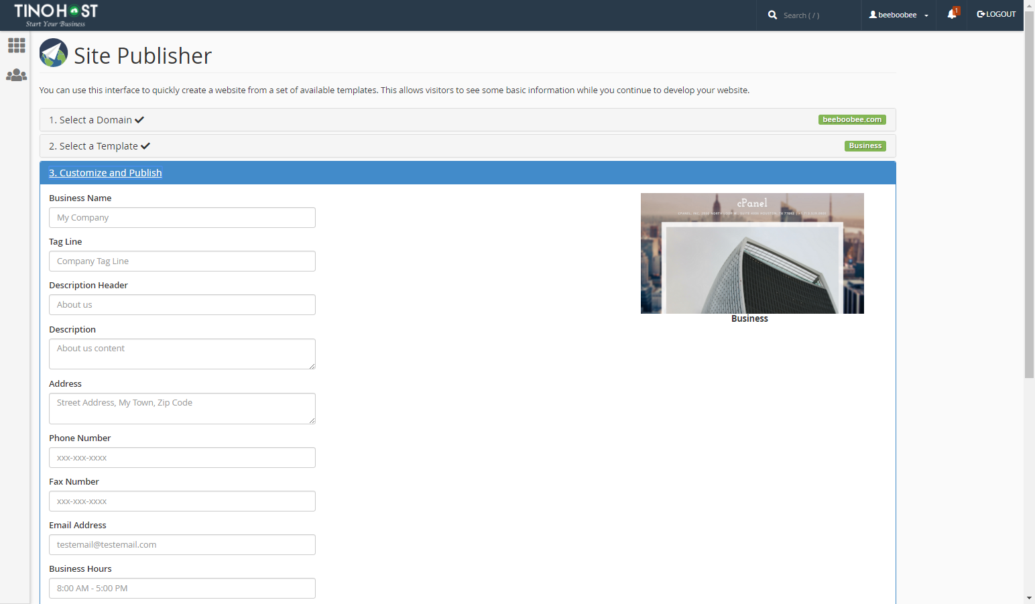1035x604 pixels.
Task: Click the page vertical scrollbar thumb
Action: coord(1029,194)
